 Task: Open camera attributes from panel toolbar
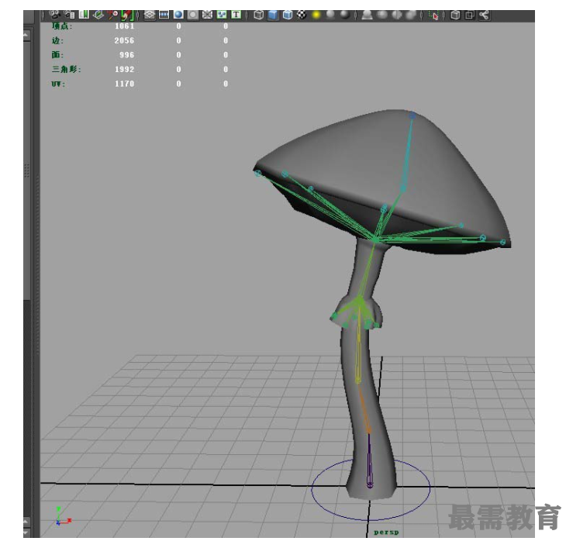click(x=69, y=15)
